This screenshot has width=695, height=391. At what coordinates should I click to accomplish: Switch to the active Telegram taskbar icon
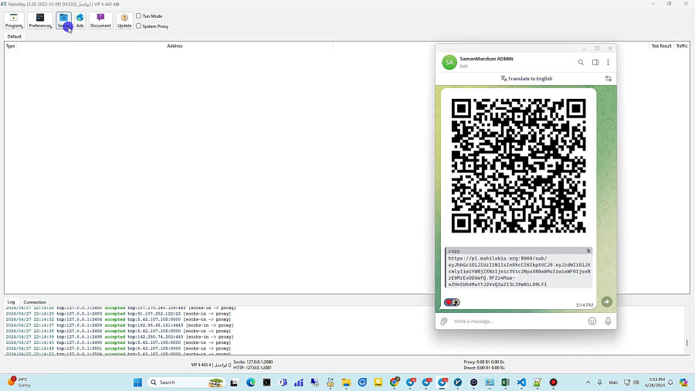442,382
